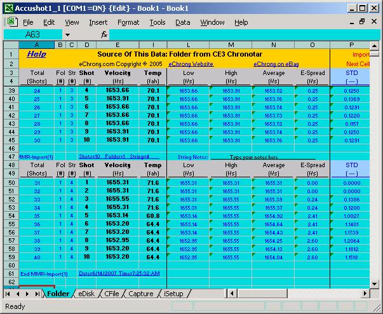The width and height of the screenshot is (383, 314).
Task: Click temp 60.8 in row 54
Action: (x=153, y=215)
